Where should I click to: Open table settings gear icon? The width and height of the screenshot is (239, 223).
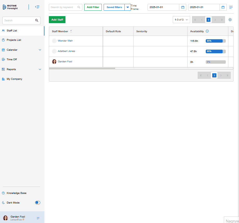coord(230,20)
